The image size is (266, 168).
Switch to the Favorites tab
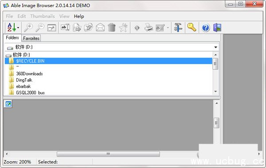[31, 38]
